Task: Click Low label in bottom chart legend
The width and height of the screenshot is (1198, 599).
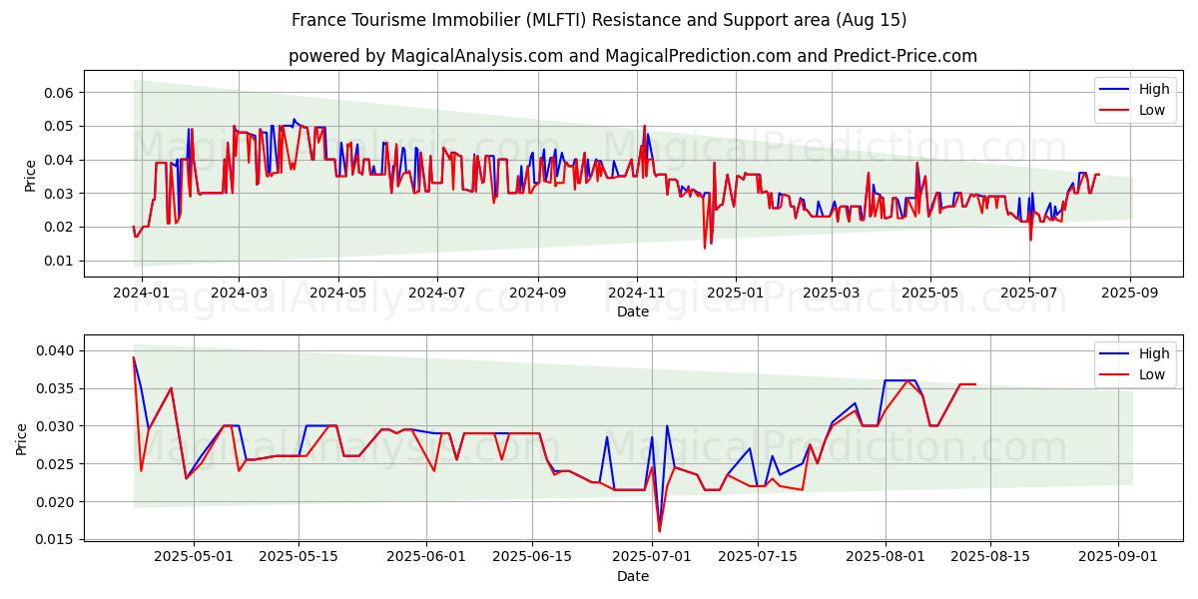Action: [1152, 374]
